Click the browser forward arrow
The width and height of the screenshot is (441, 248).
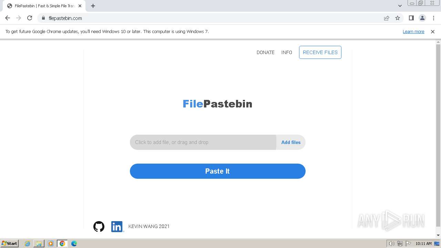19,18
